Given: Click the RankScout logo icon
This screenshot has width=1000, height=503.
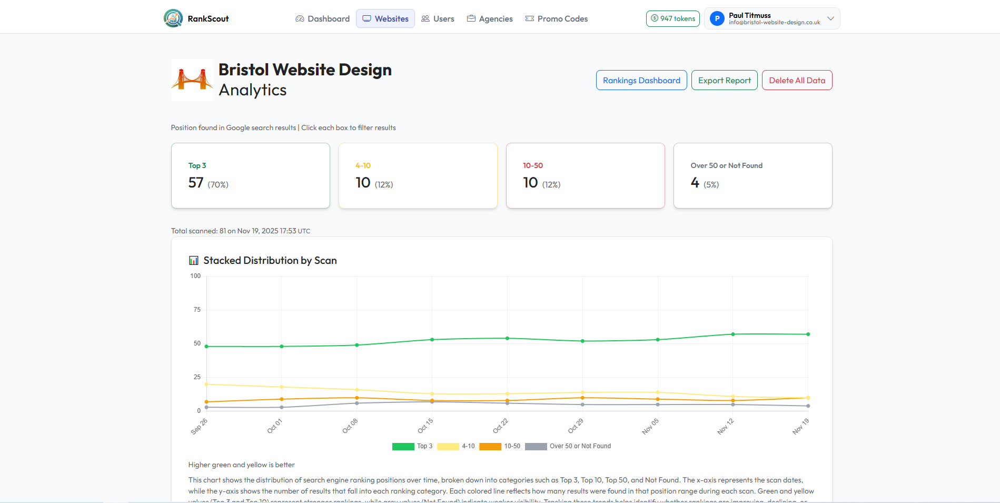Looking at the screenshot, I should coord(173,18).
